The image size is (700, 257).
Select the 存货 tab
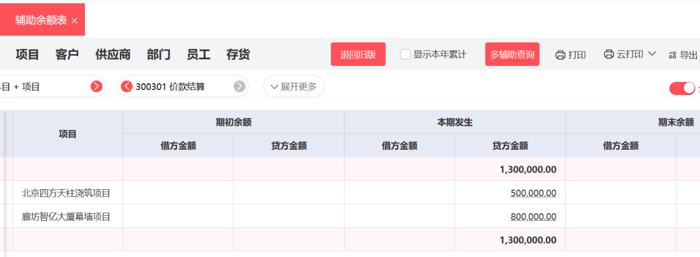238,55
